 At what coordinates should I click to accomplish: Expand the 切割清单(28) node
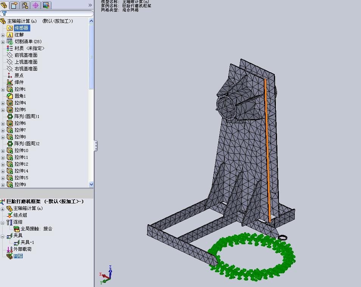(3, 42)
